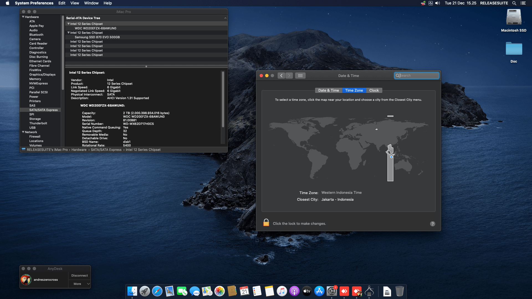
Task: Click the lock to make changes
Action: [266, 223]
